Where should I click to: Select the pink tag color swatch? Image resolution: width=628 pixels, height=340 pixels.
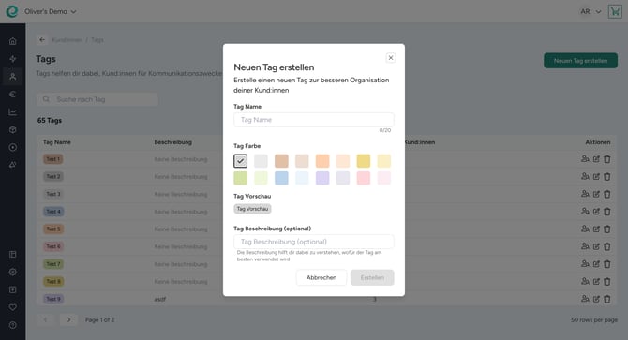pyautogui.click(x=364, y=178)
